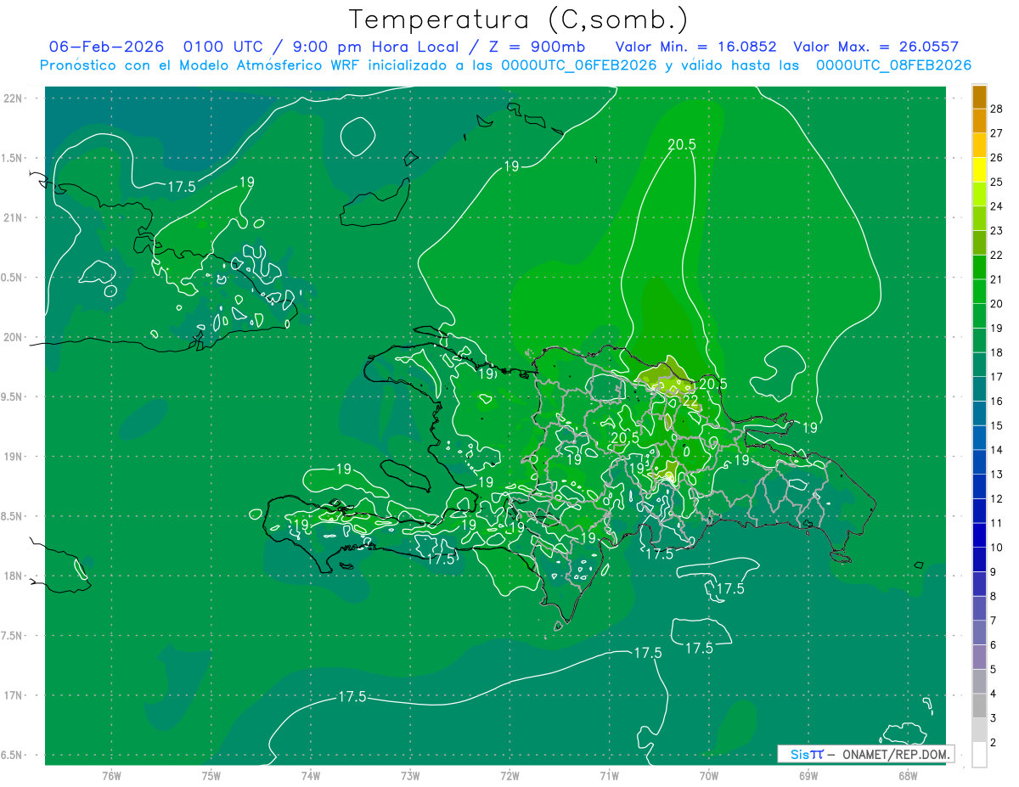Click the date "06-Feb-2026" in the header
Image resolution: width=1019 pixels, height=787 pixels.
106,47
